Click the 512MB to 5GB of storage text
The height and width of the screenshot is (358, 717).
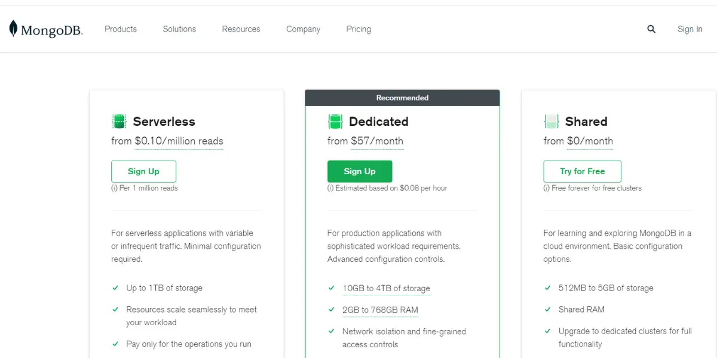[x=606, y=288]
